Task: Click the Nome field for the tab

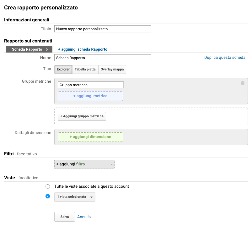Action: 103,58
